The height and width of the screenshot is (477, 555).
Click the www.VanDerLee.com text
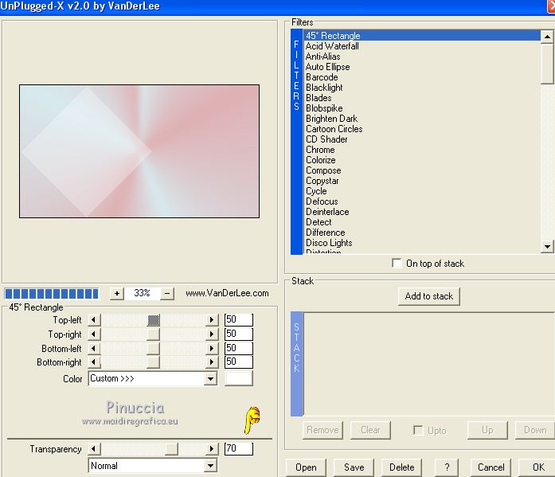227,293
